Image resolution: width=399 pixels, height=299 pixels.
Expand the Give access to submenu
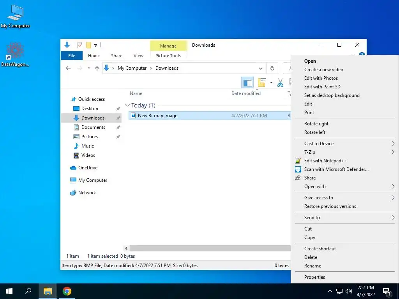coord(345,198)
